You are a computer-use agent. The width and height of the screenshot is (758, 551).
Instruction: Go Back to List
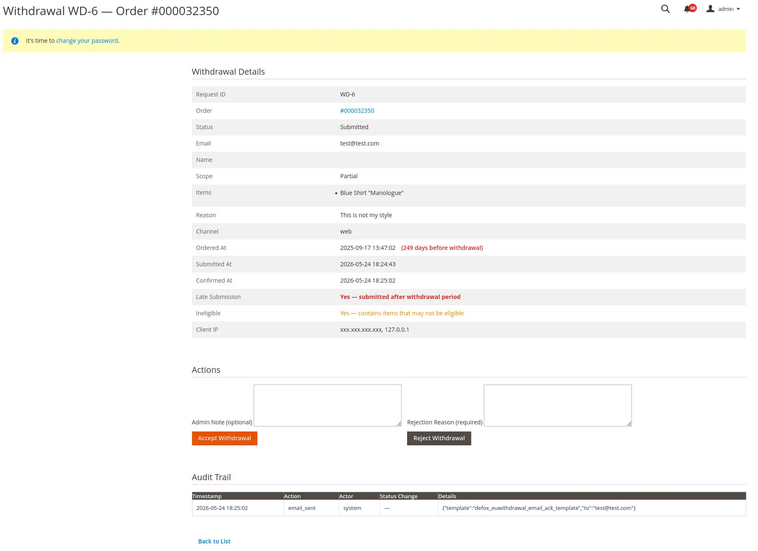coord(214,541)
